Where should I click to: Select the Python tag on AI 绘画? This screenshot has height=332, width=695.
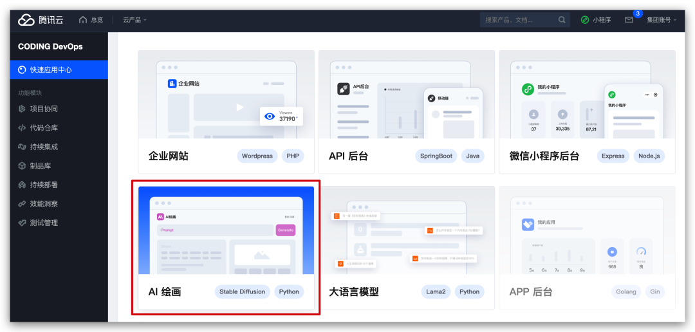click(x=289, y=291)
